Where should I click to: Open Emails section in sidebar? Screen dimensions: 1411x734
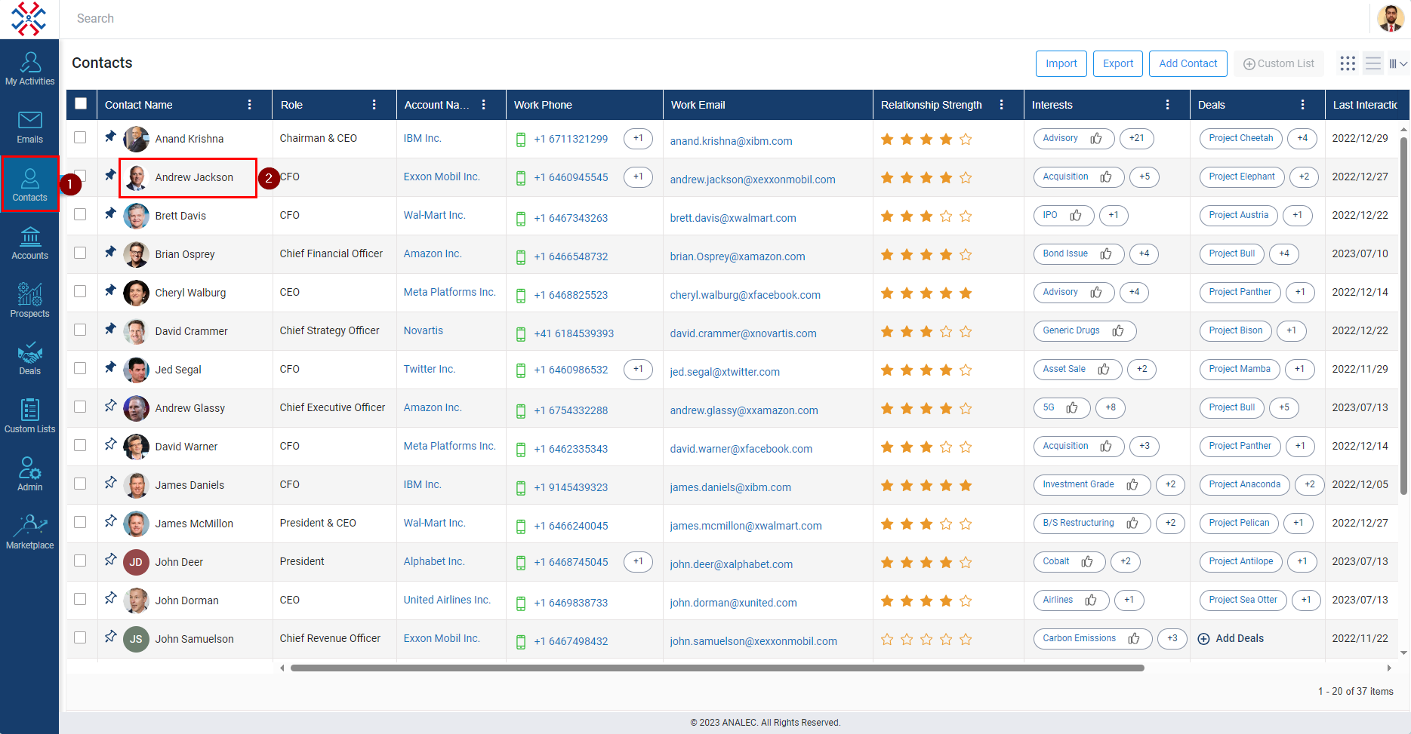point(29,127)
